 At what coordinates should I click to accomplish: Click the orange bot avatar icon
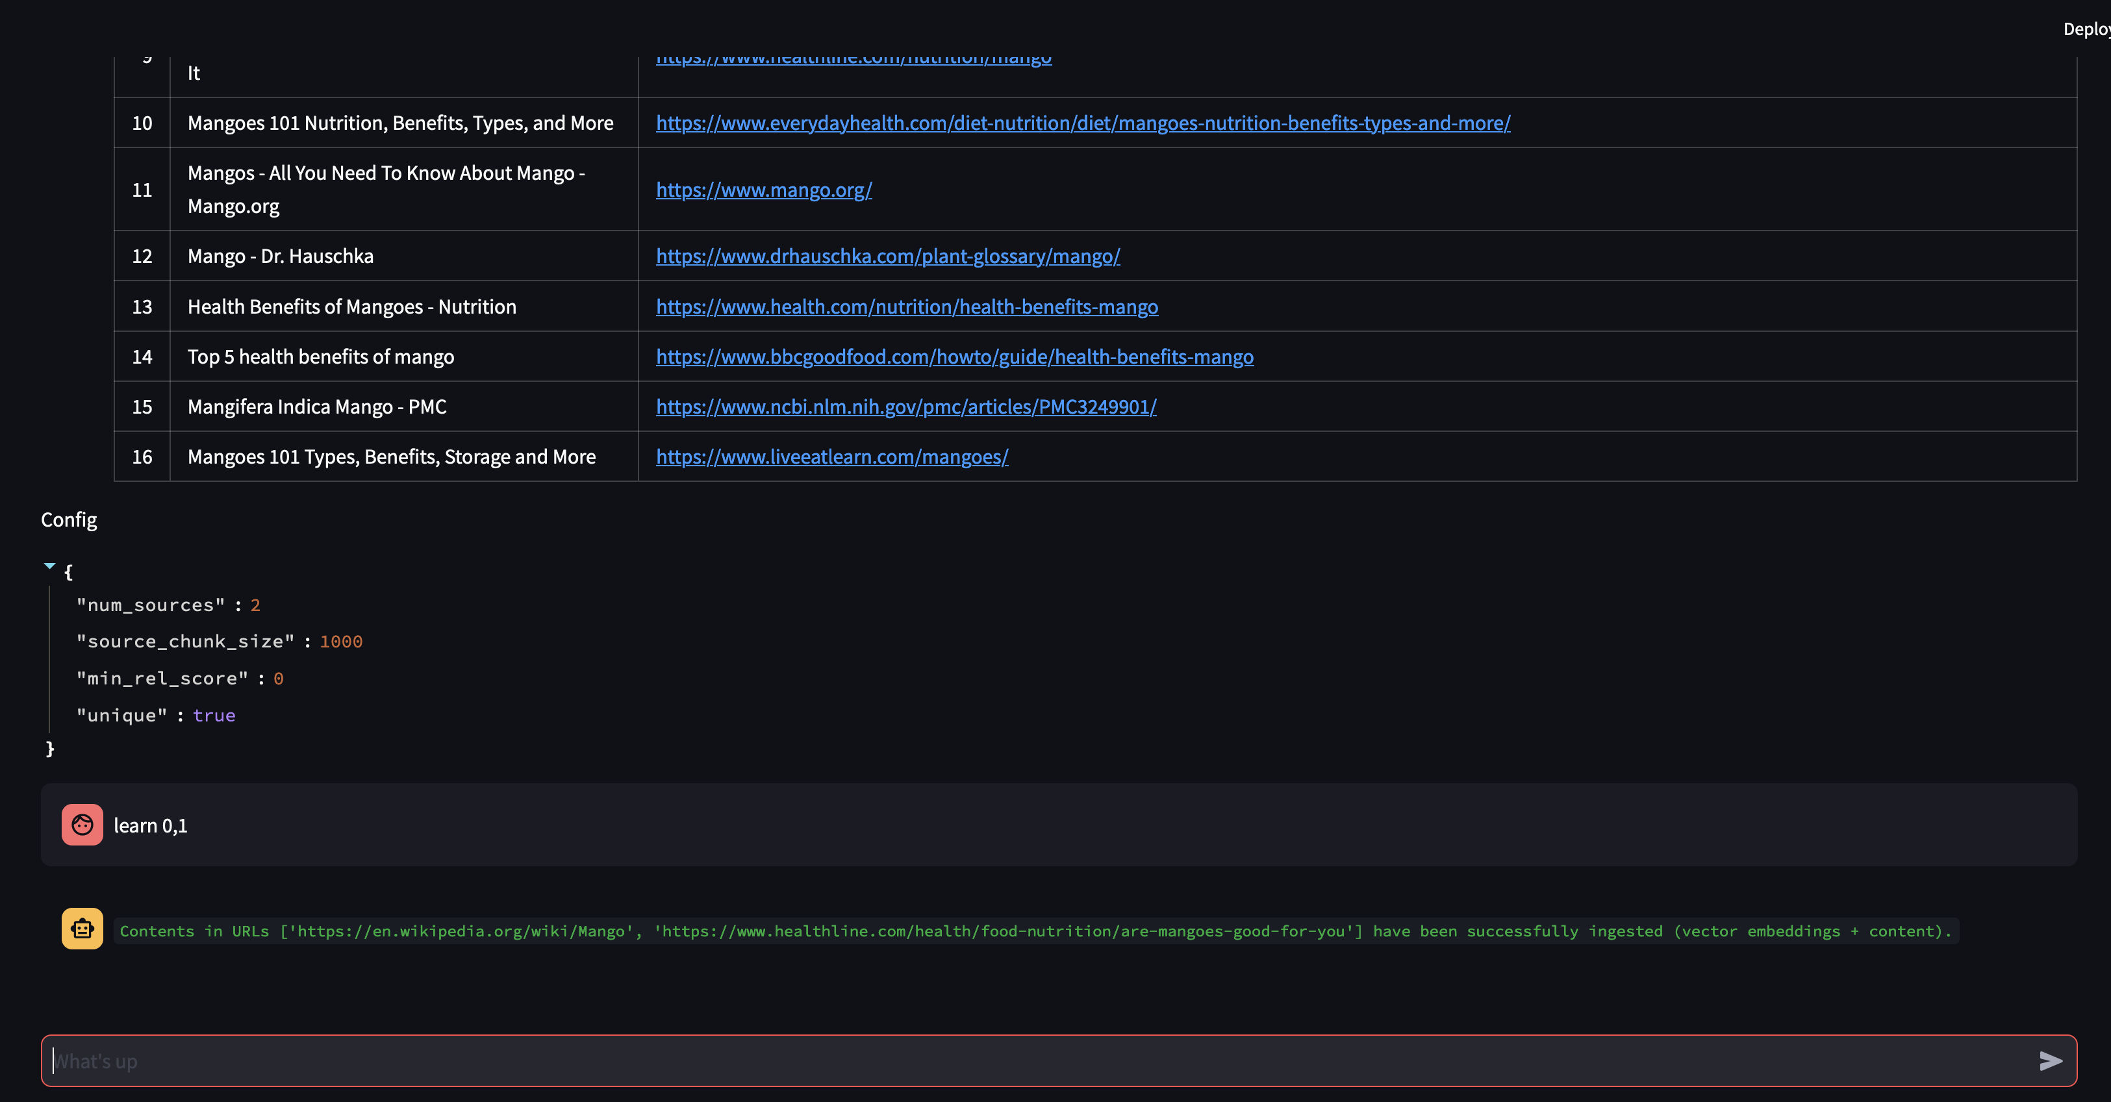tap(82, 927)
